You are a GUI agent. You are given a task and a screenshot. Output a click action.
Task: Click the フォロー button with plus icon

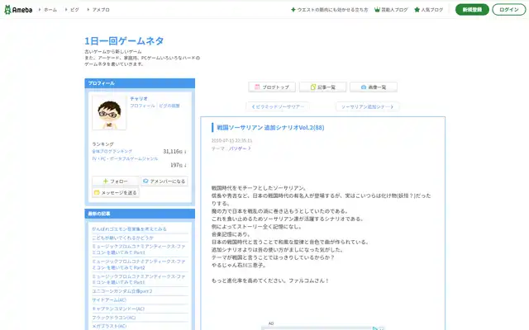pyautogui.click(x=116, y=181)
